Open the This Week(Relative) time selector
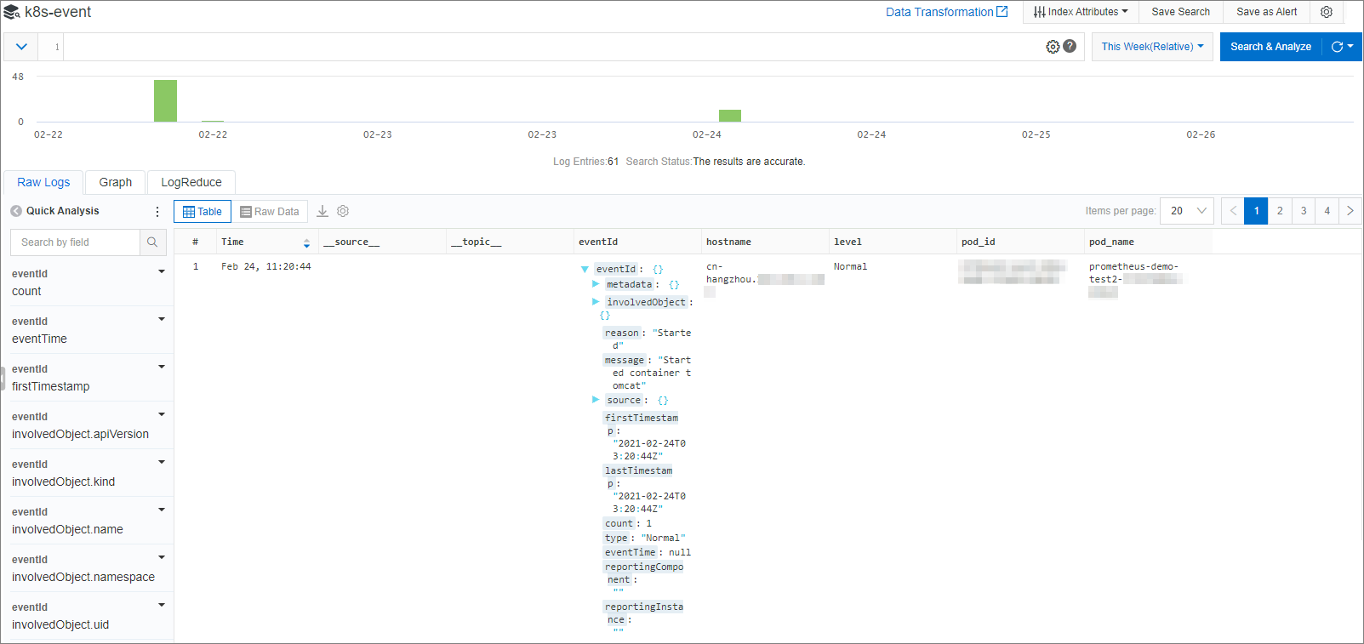The height and width of the screenshot is (644, 1364). (x=1152, y=47)
